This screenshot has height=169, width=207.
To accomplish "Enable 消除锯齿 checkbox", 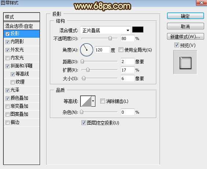I will coord(102,101).
